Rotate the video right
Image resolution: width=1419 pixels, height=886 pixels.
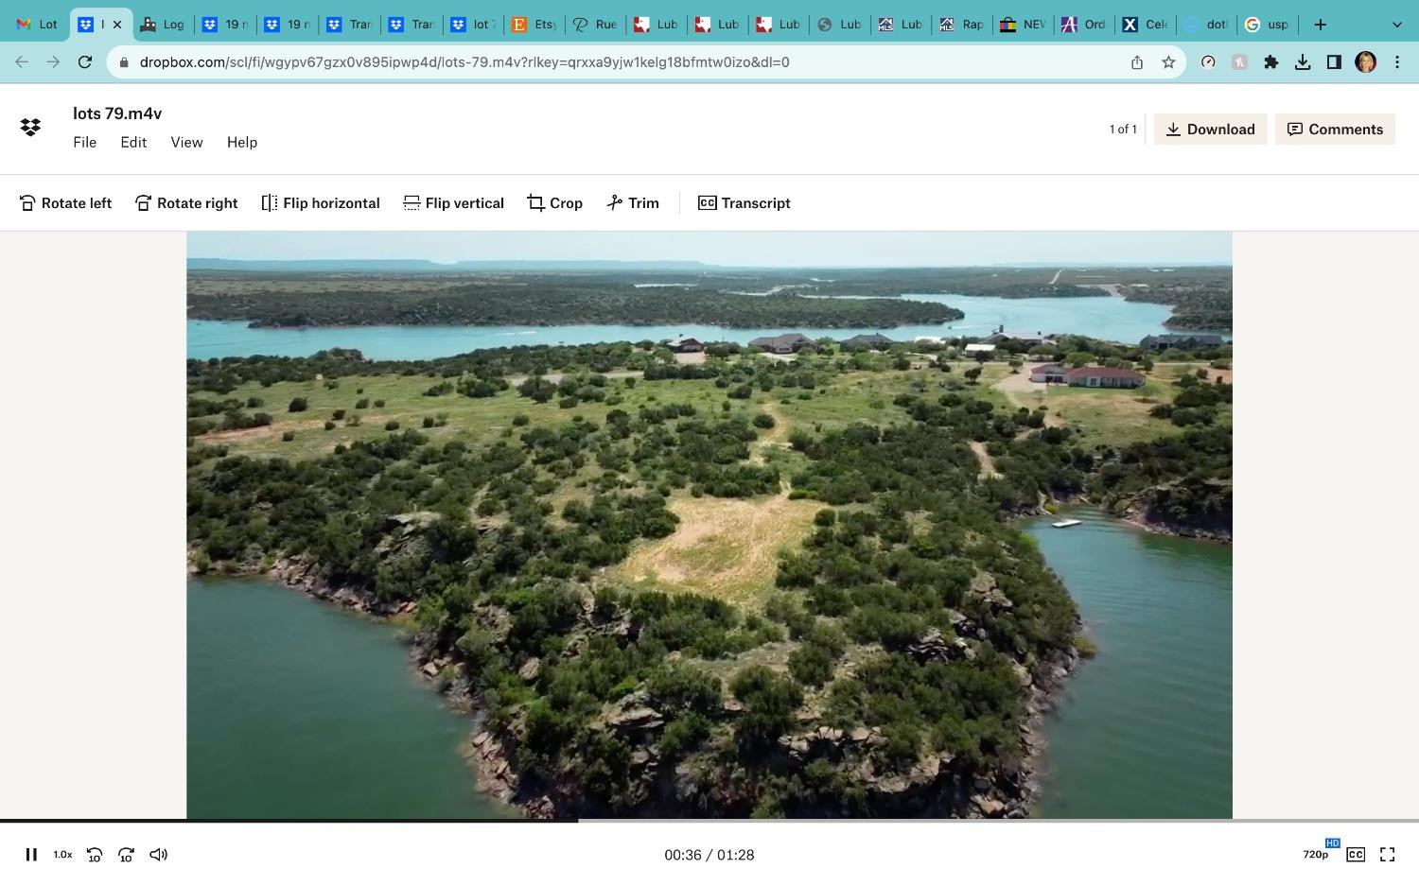(186, 203)
